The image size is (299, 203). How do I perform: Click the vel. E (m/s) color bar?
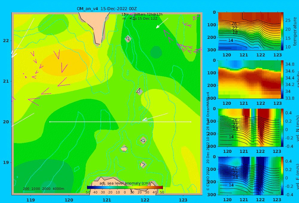click(282, 176)
